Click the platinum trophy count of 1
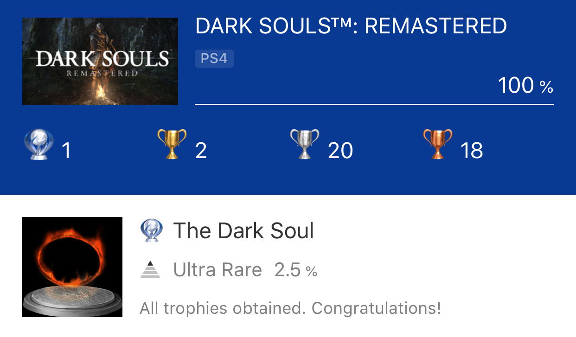 coord(66,151)
